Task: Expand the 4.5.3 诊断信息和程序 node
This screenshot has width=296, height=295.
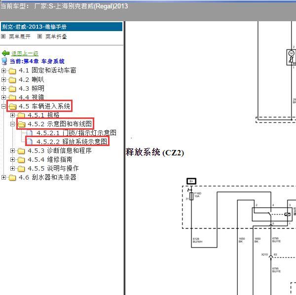Action: tap(12, 150)
